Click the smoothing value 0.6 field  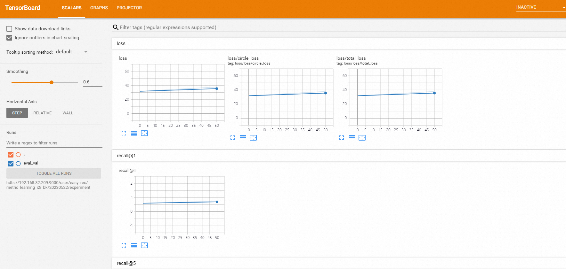(93, 82)
